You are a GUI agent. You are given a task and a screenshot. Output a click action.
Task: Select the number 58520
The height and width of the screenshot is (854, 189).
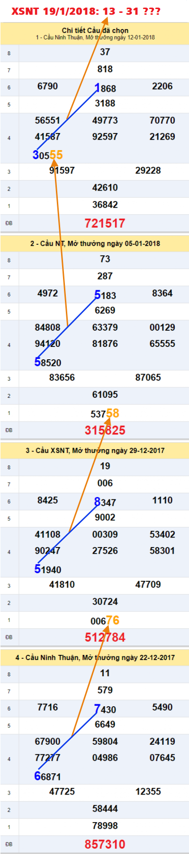click(47, 362)
